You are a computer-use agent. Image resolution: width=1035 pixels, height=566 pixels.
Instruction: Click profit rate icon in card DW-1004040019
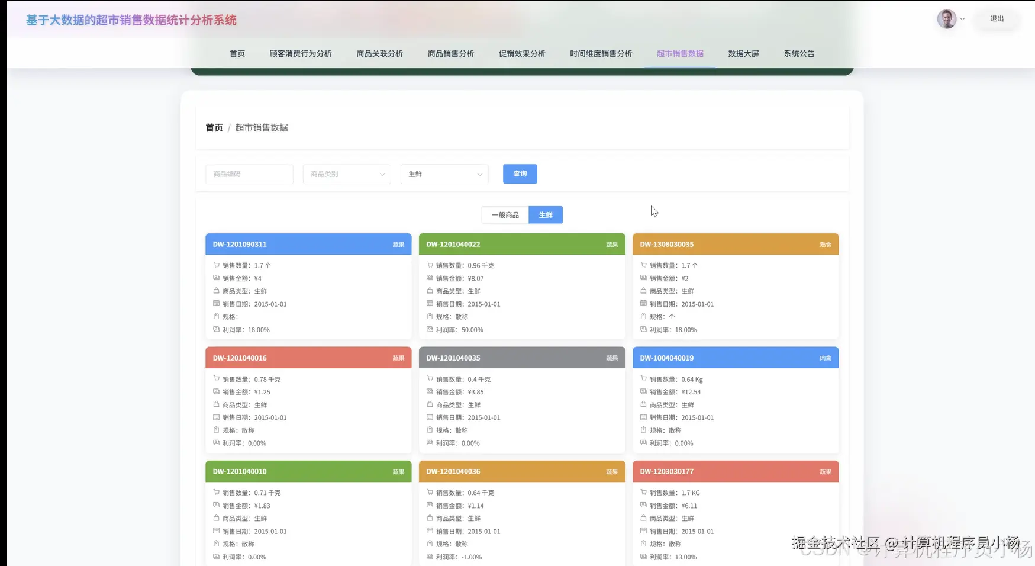pos(644,443)
